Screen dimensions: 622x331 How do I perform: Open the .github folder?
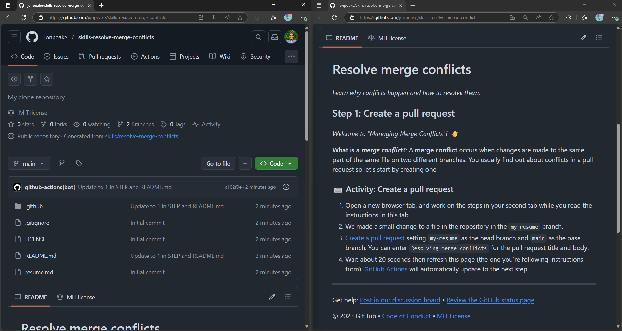34,206
